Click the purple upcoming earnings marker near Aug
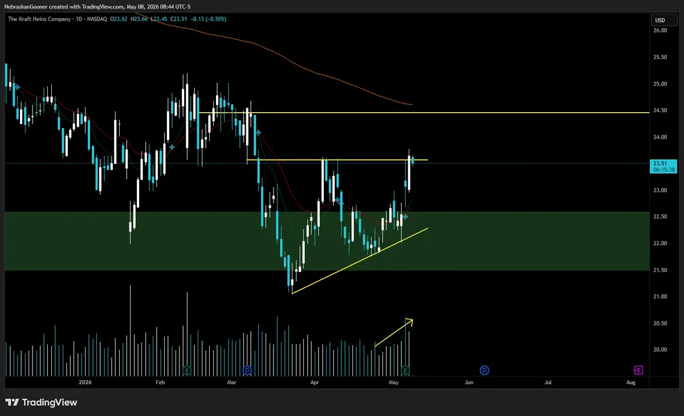The height and width of the screenshot is (416, 684). click(x=638, y=370)
